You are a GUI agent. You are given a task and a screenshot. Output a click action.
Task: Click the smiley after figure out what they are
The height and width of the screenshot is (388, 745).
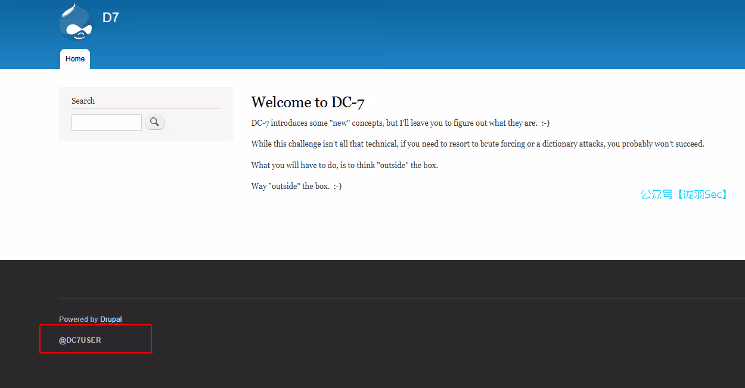(x=545, y=123)
